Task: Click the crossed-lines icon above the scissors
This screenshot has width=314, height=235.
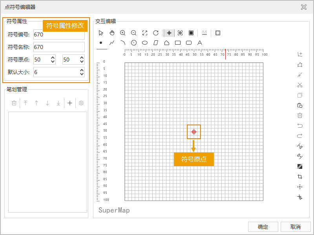Action: 300,75
